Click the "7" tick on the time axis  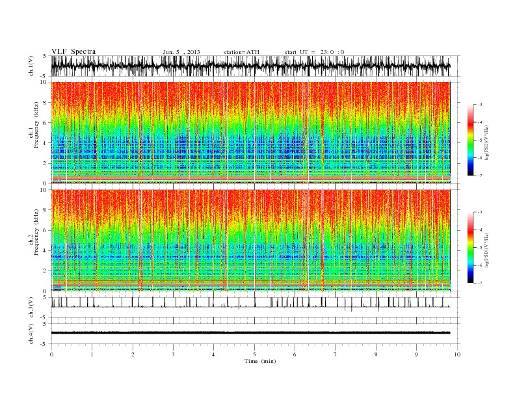335,354
